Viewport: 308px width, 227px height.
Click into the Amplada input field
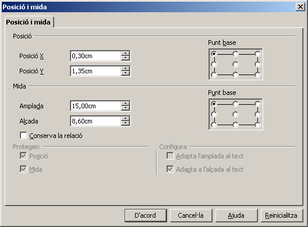point(95,106)
